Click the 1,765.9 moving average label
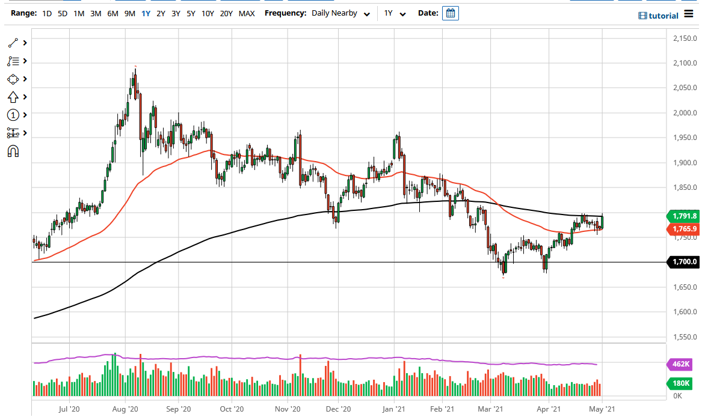 click(683, 228)
